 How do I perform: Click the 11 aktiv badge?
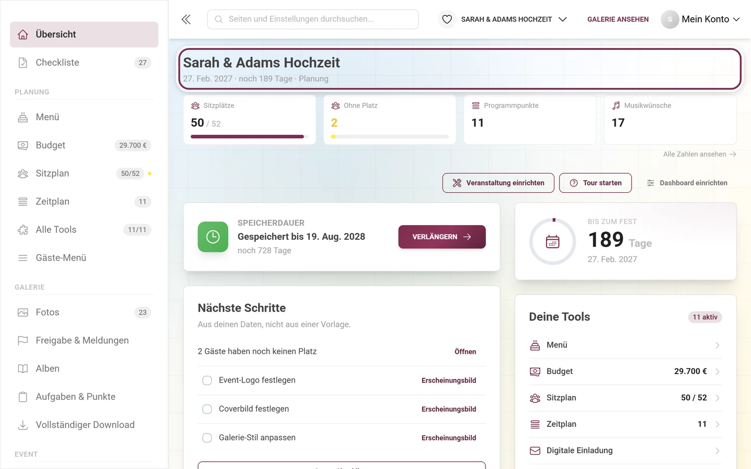coord(705,317)
